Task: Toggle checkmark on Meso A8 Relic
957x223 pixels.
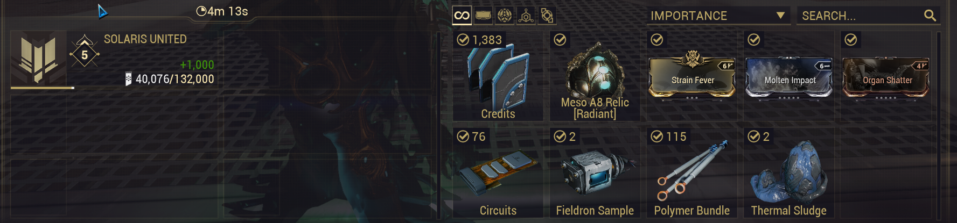Action: [x=560, y=40]
